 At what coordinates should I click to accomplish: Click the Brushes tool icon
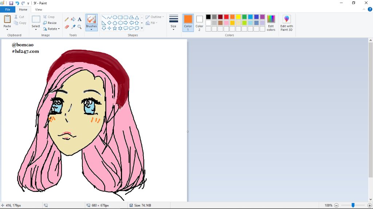(x=91, y=19)
